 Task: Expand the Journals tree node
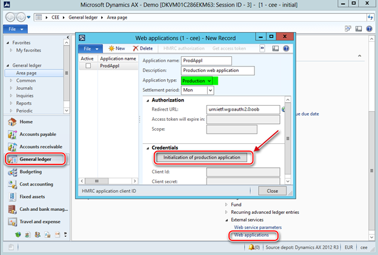[x=11, y=88]
